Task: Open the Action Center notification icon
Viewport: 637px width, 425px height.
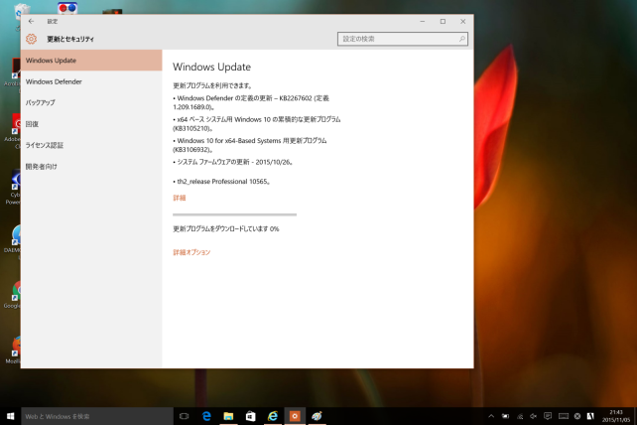Action: pos(548,416)
